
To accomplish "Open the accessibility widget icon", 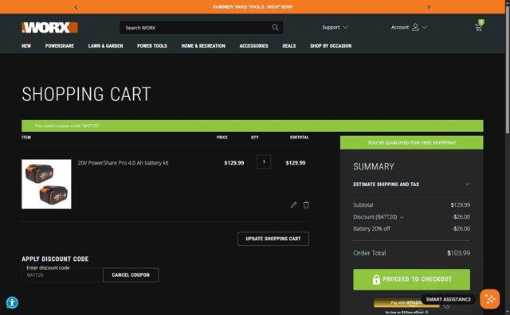I will tap(13, 302).
